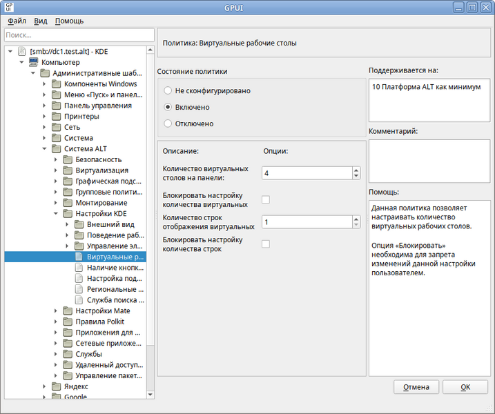Select the Включено radio button

click(168, 107)
